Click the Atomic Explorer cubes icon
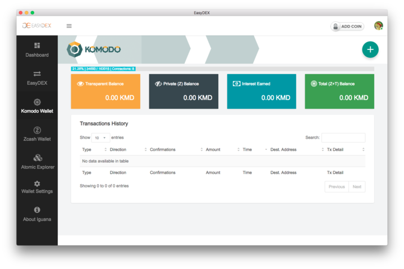The image size is (404, 269). click(x=38, y=158)
